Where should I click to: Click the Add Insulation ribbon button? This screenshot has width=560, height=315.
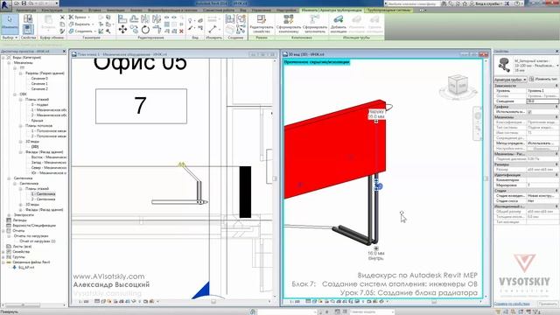pos(339,24)
